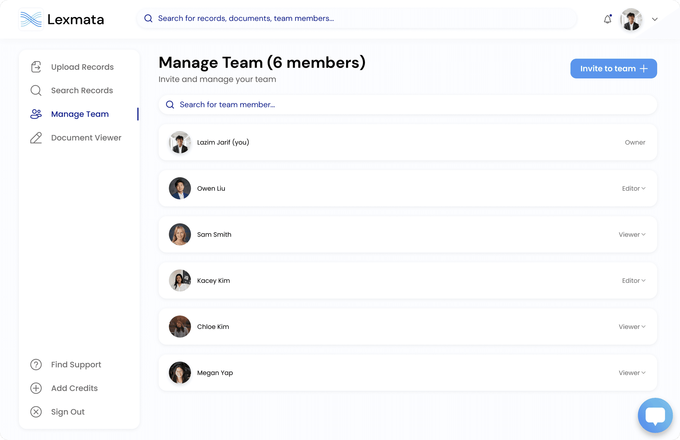Click the Add Credits plus icon
Viewport: 680px width, 440px height.
(36, 388)
